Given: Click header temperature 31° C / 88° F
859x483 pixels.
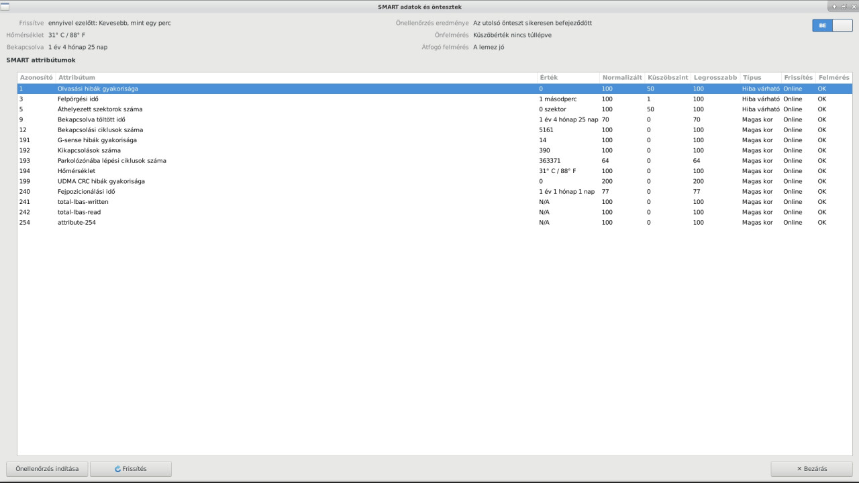Looking at the screenshot, I should pos(66,35).
